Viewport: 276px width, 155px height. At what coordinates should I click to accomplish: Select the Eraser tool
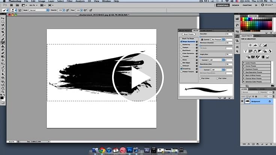point(3,53)
